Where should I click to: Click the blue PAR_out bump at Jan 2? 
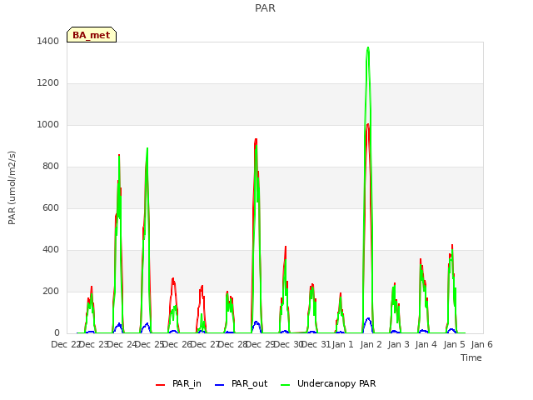[x=368, y=320]
